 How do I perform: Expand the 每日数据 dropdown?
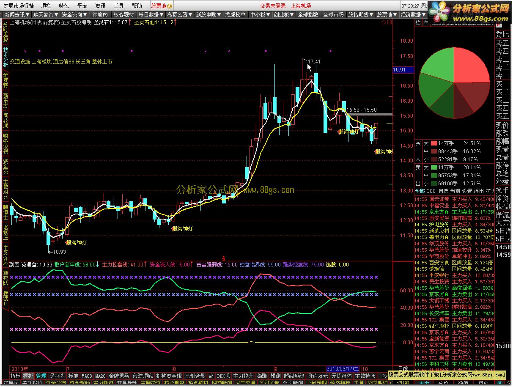(150, 14)
